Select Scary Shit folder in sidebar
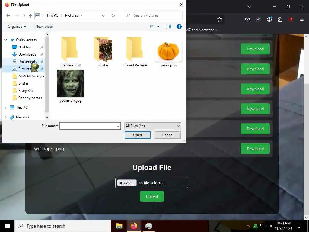This screenshot has height=232, width=309. pos(26,91)
